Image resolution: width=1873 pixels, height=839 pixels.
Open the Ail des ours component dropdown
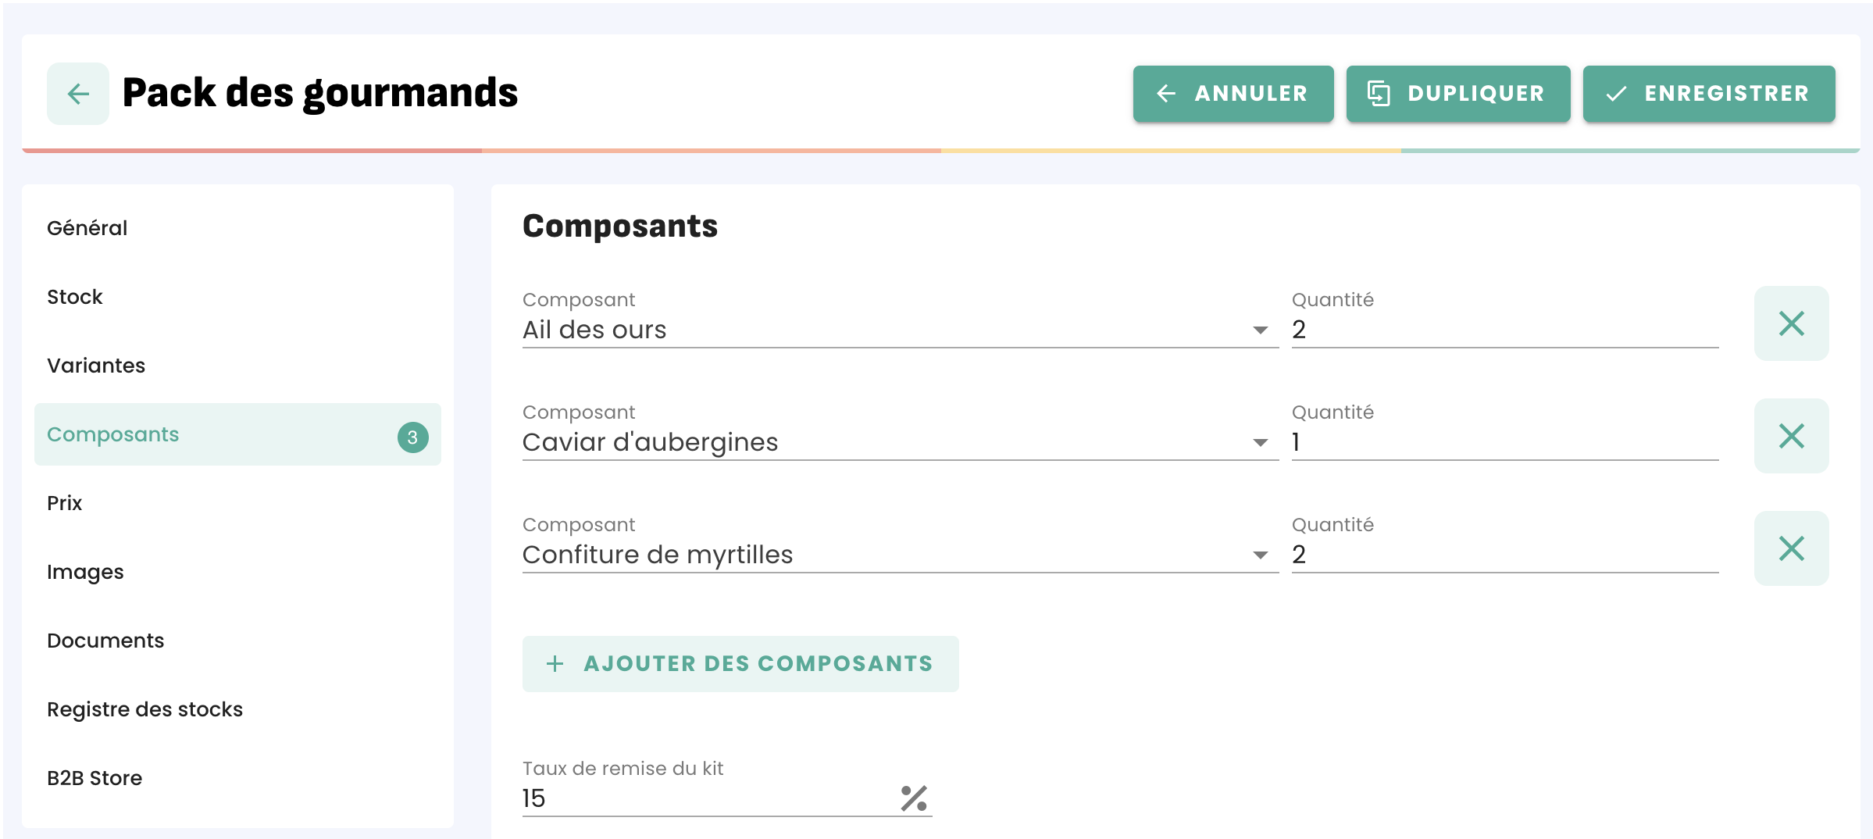(1259, 330)
